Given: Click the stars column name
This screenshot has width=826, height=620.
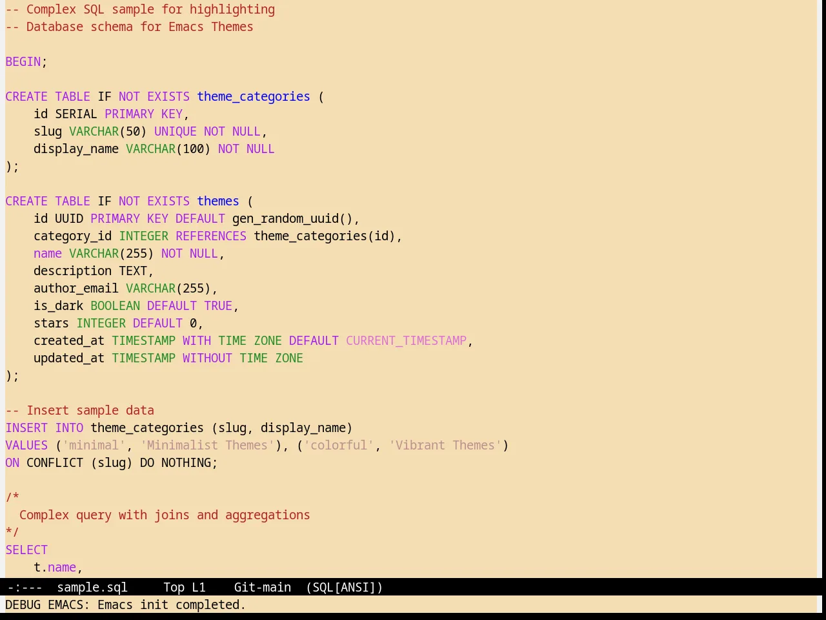Looking at the screenshot, I should 51,323.
